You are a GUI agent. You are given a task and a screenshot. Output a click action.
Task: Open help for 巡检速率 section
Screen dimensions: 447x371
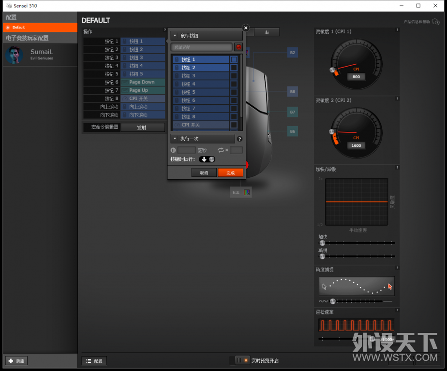pyautogui.click(x=397, y=310)
